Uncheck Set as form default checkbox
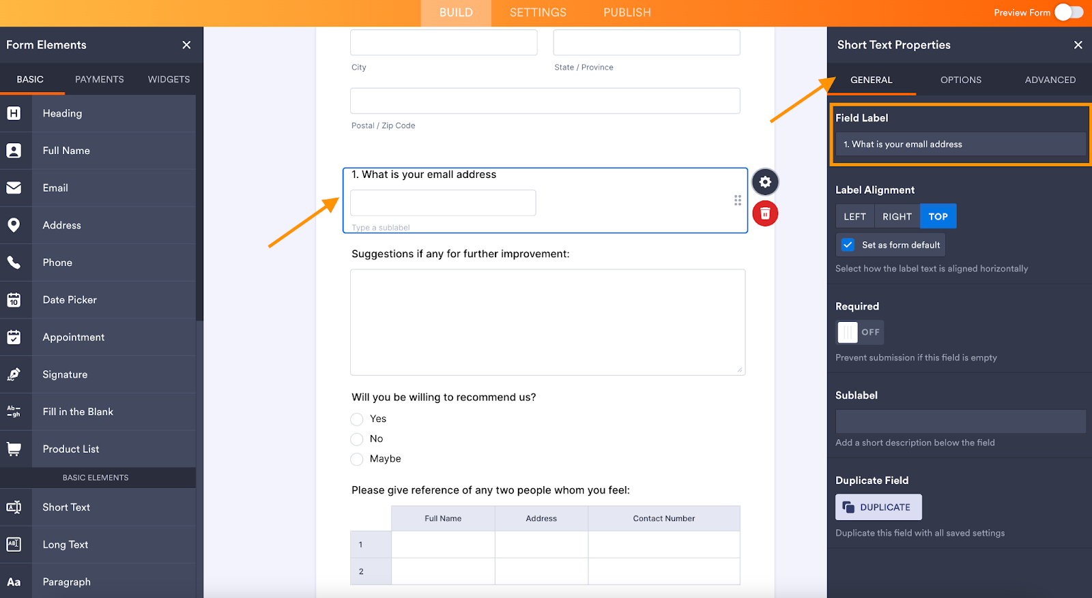This screenshot has width=1092, height=598. [848, 245]
